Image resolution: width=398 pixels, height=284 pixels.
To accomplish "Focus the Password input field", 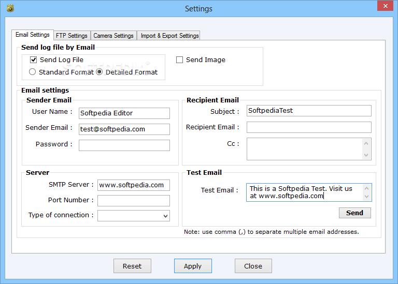I will pos(124,145).
